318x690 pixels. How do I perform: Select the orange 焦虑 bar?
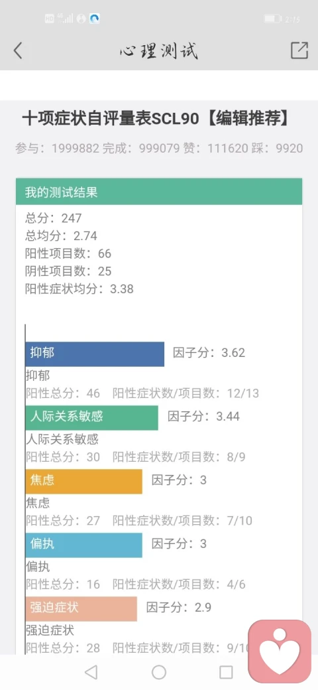click(x=84, y=482)
